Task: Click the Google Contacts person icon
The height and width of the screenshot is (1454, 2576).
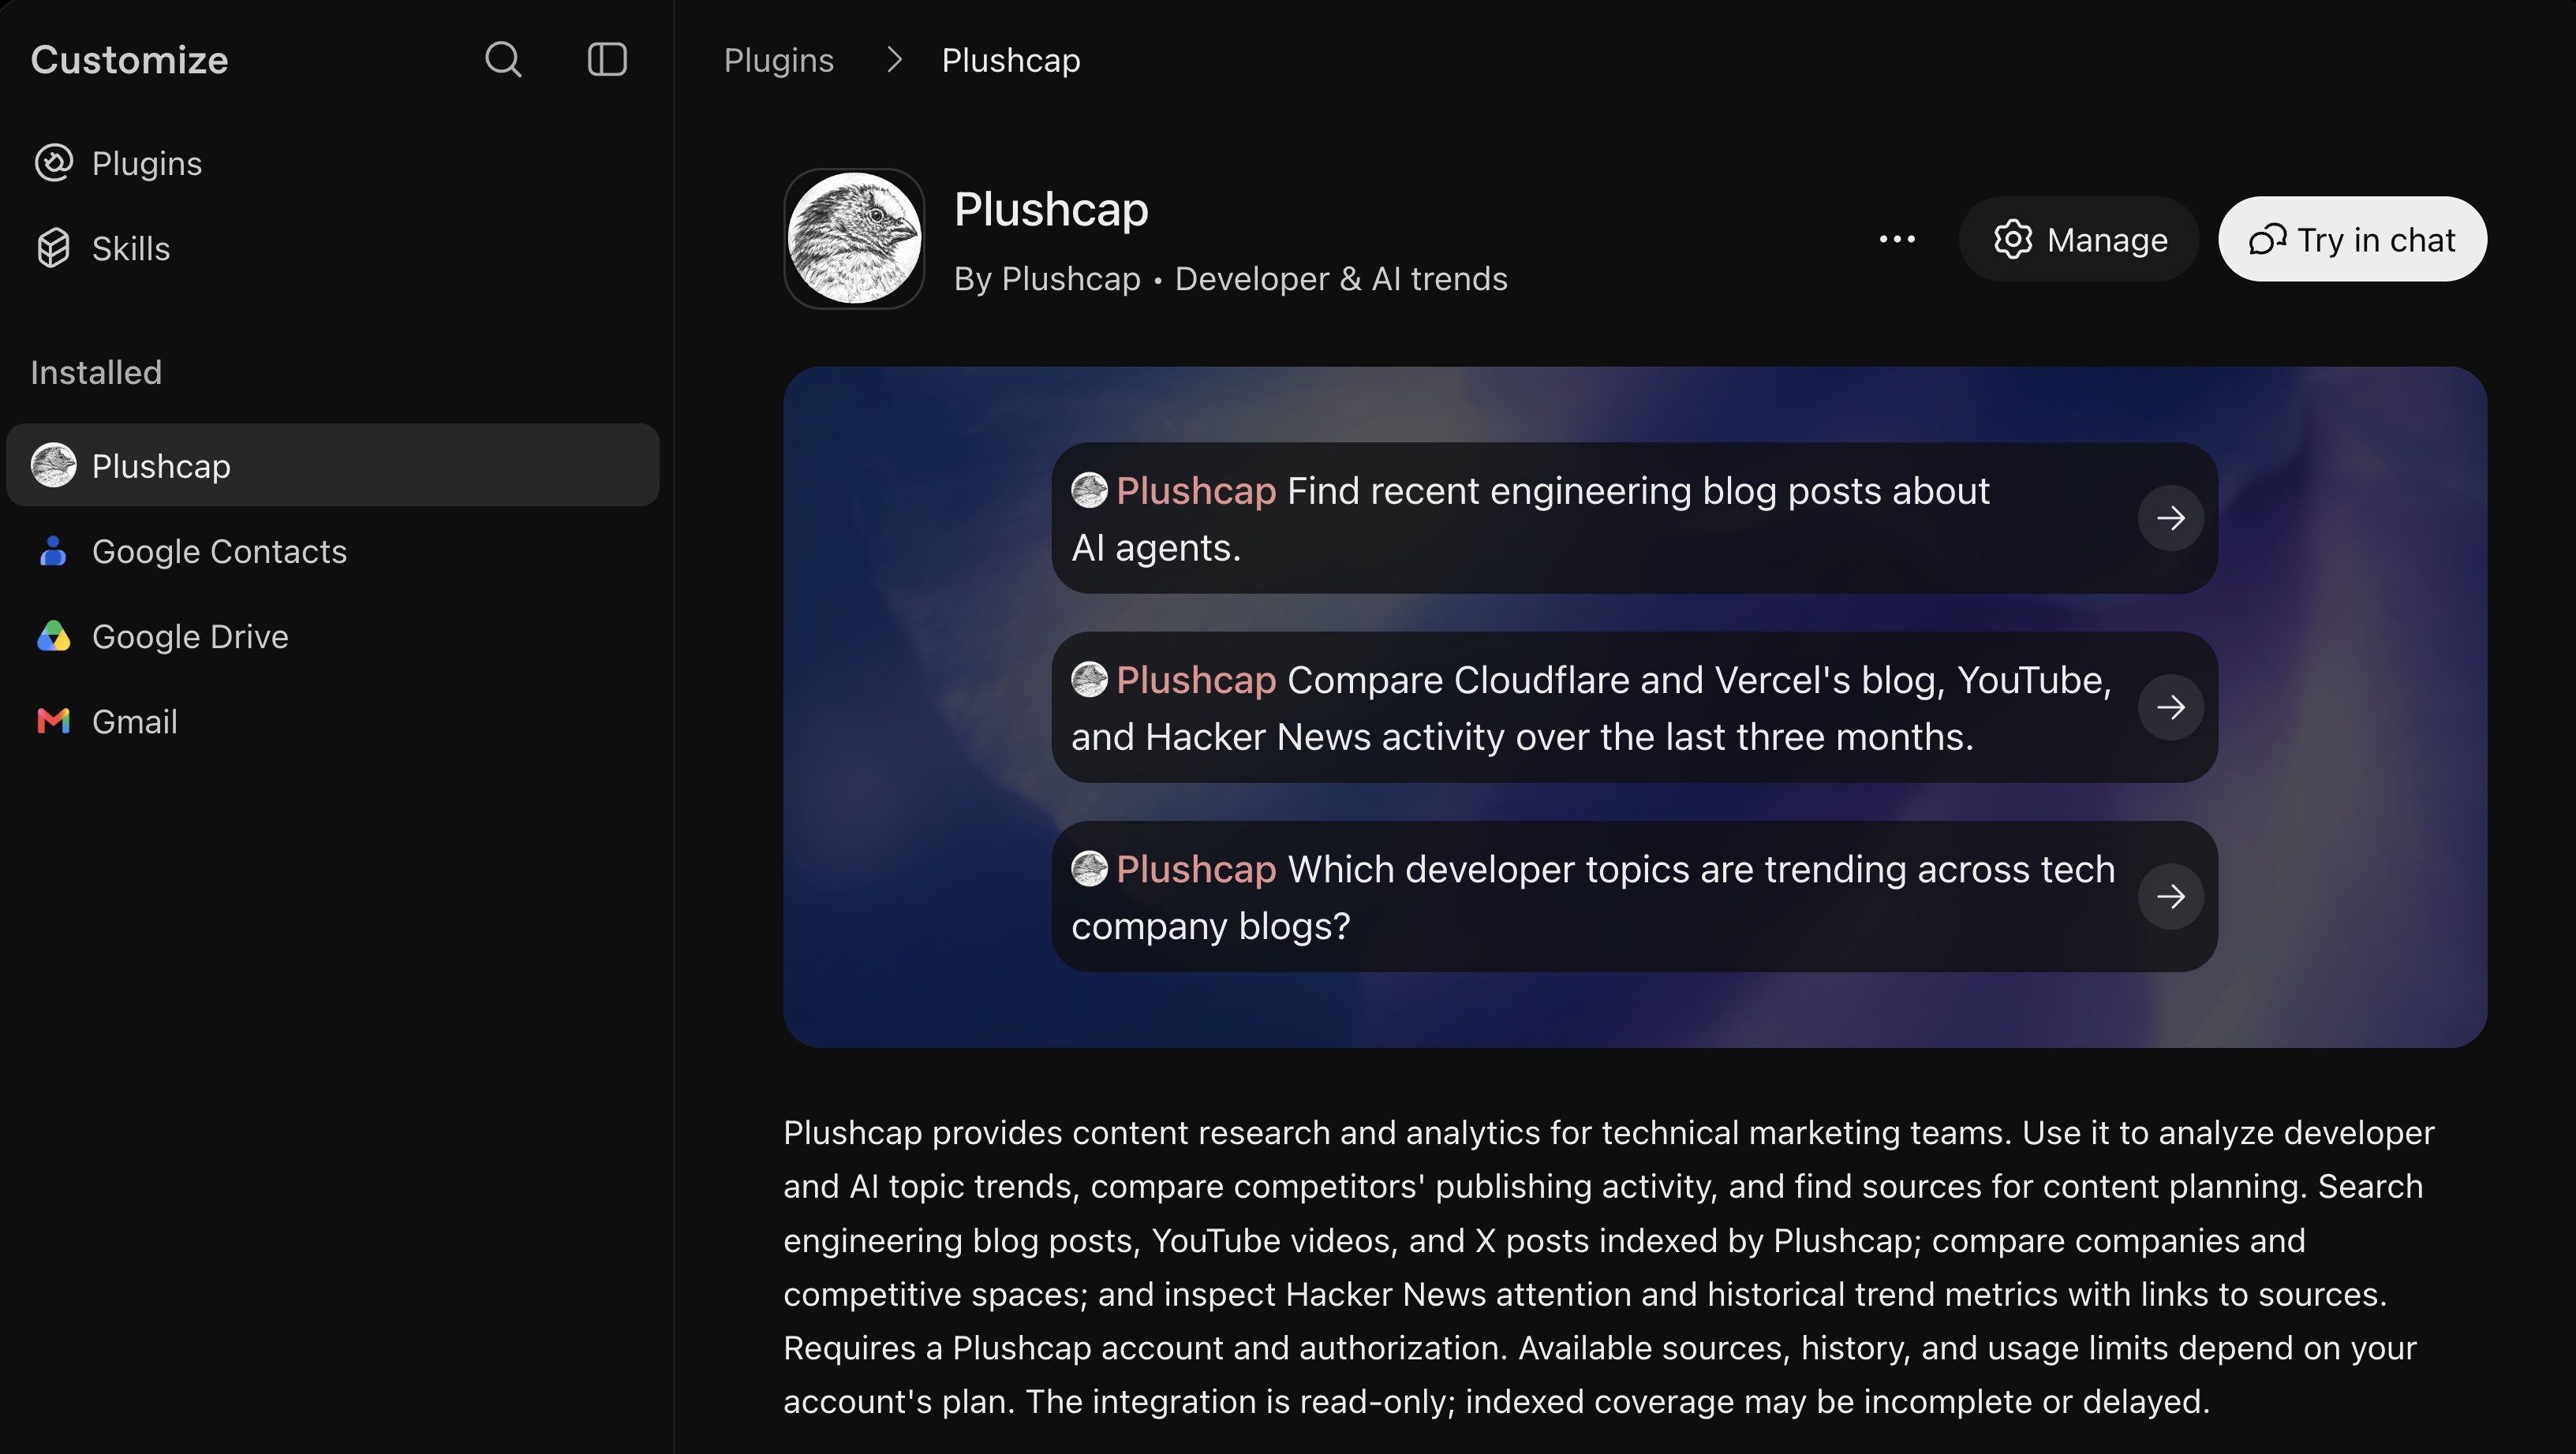Action: [x=54, y=550]
